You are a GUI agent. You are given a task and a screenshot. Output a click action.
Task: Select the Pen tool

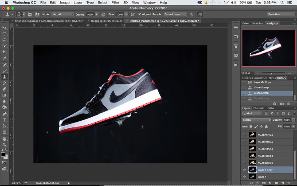[4, 114]
